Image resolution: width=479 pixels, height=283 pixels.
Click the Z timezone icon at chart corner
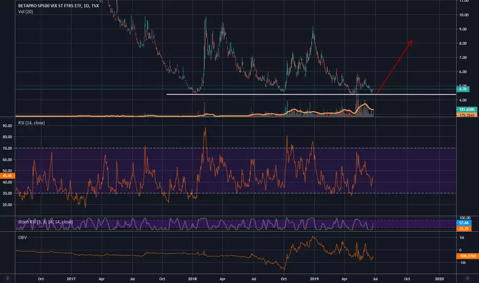click(8, 278)
